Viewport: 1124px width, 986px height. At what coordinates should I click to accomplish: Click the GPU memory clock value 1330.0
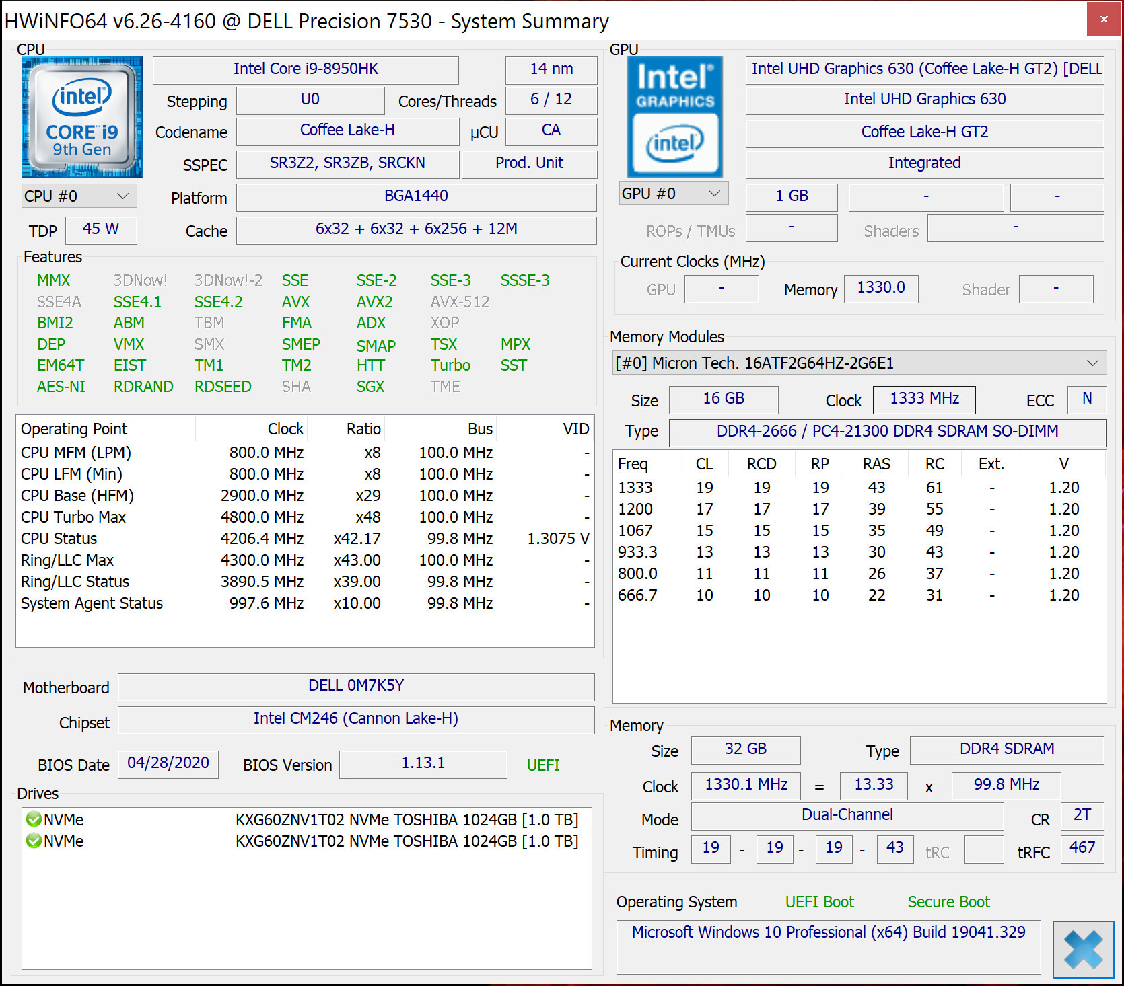click(881, 288)
